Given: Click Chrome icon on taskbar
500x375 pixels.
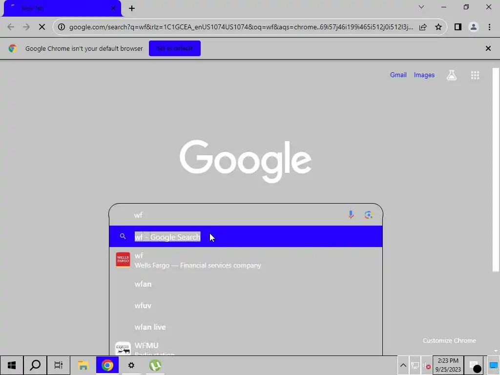Looking at the screenshot, I should [107, 365].
